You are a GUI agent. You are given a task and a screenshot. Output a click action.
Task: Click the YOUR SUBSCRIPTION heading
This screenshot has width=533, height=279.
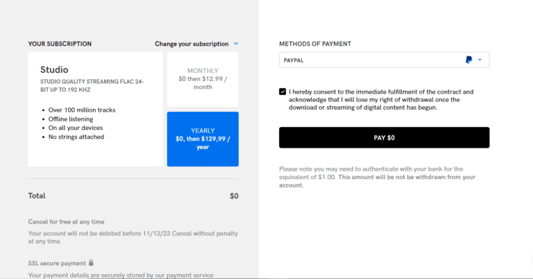click(x=60, y=44)
